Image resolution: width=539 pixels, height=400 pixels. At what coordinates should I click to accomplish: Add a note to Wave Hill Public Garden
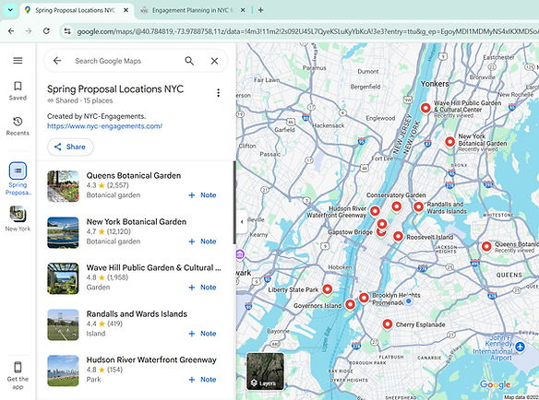[x=203, y=288]
